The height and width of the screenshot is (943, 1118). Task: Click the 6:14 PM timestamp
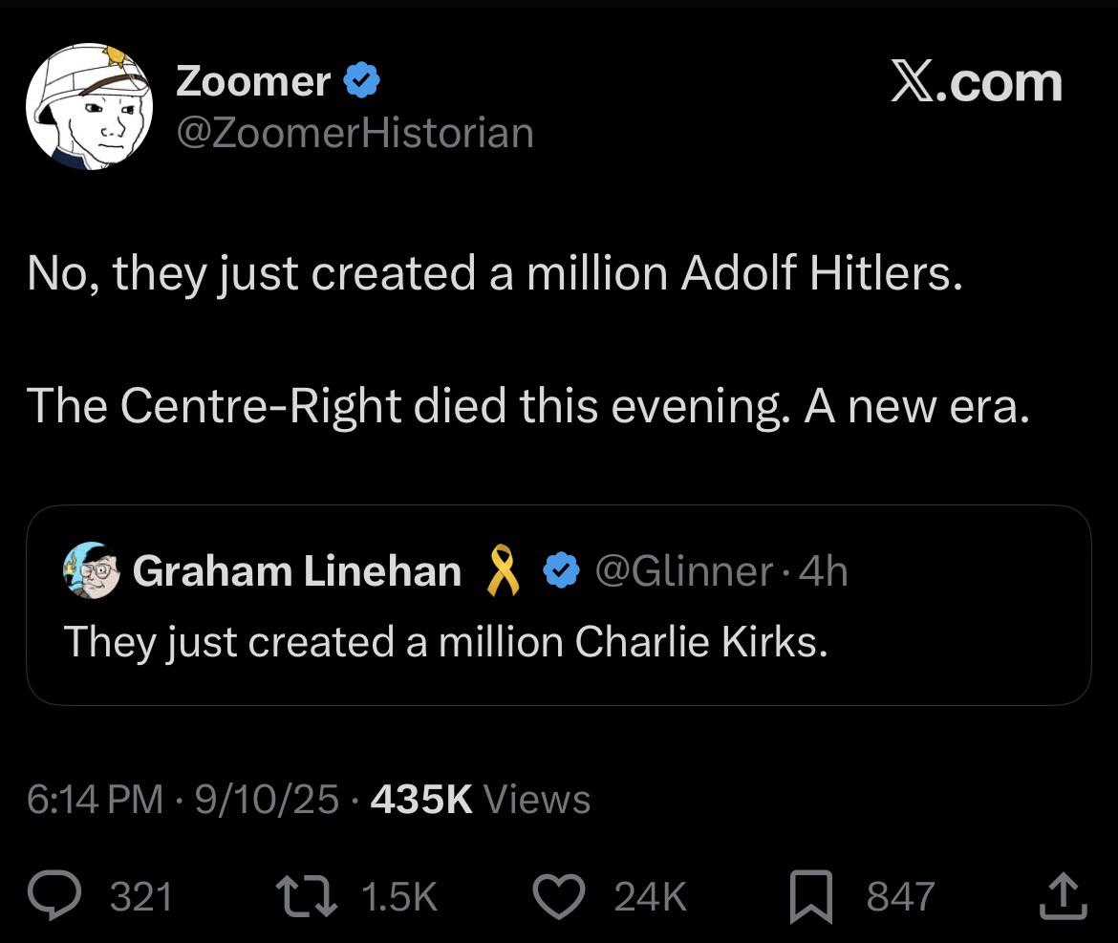click(x=96, y=799)
